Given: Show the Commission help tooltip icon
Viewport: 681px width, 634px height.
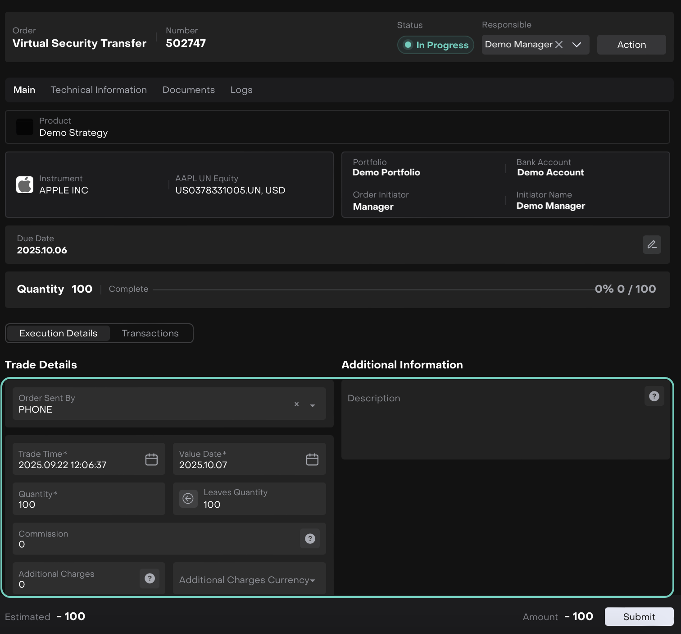Looking at the screenshot, I should coord(310,538).
